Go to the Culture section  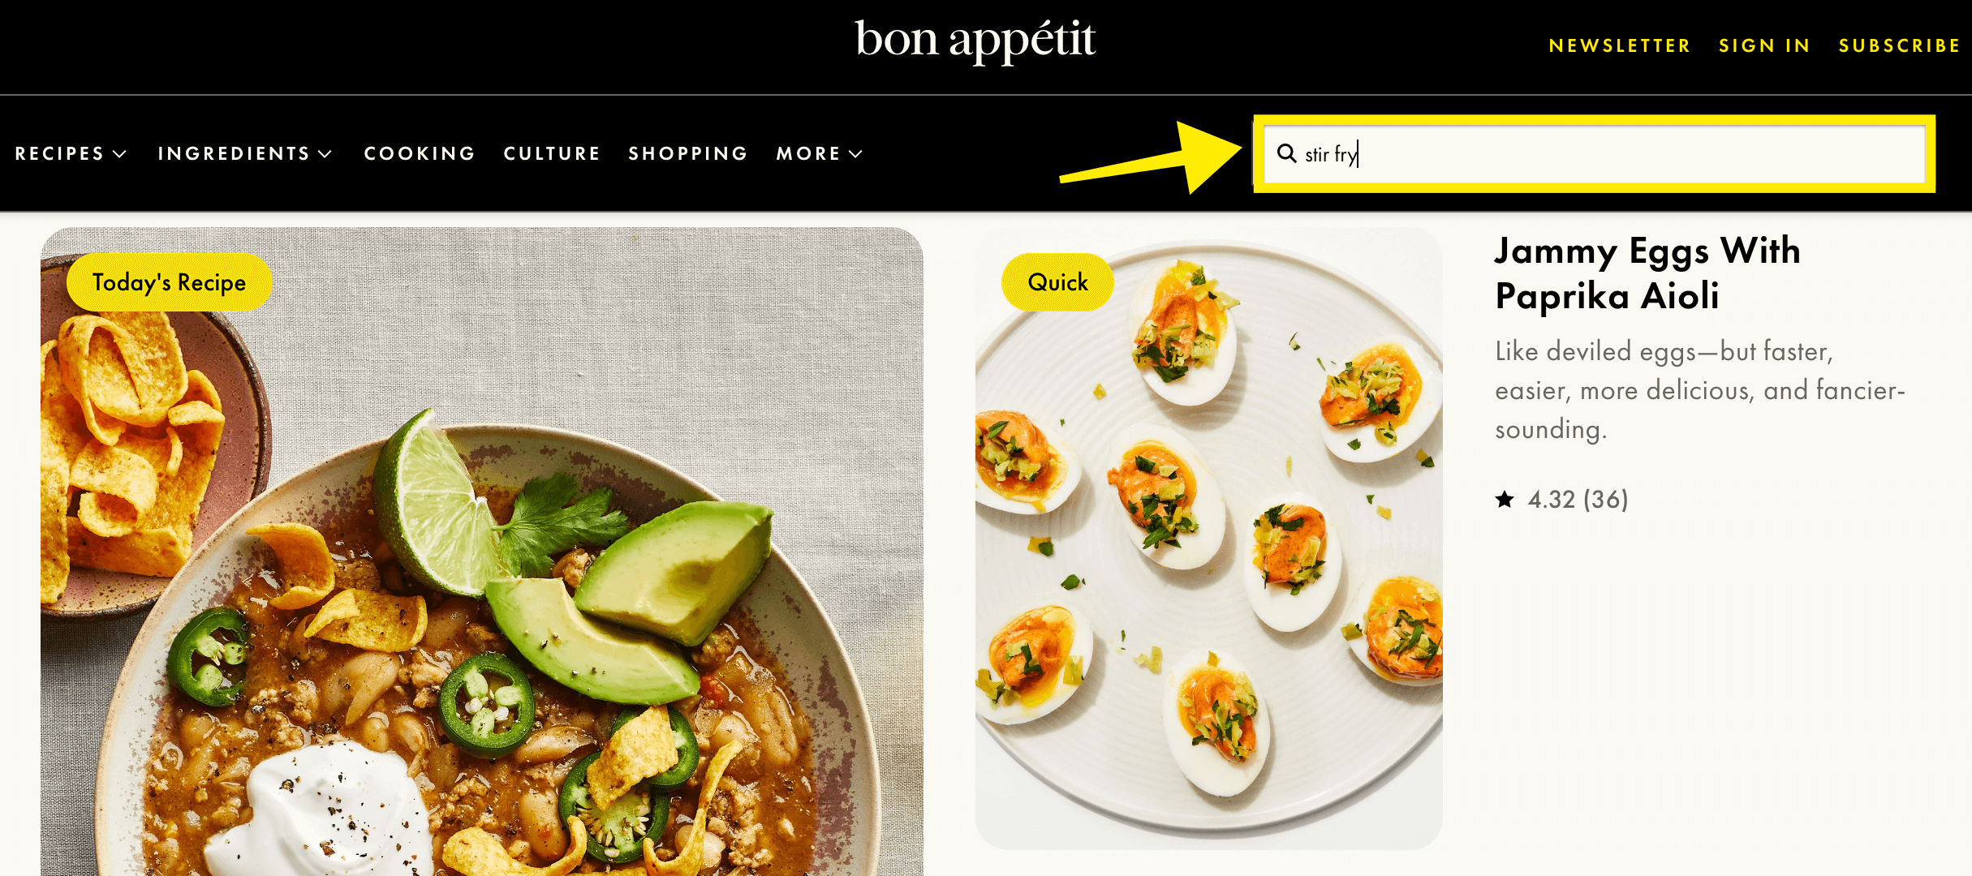point(552,153)
